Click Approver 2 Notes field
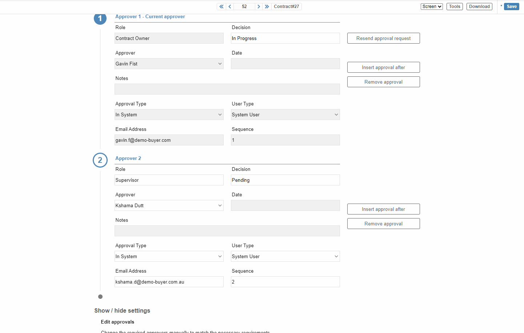The height and width of the screenshot is (333, 524). click(x=227, y=231)
